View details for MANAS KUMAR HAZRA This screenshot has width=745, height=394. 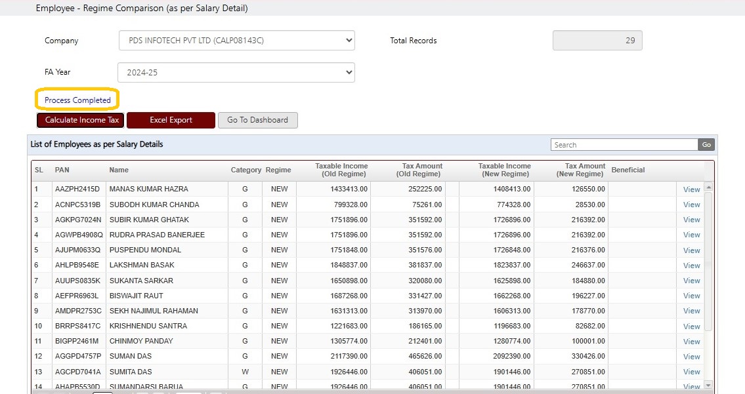(x=691, y=189)
